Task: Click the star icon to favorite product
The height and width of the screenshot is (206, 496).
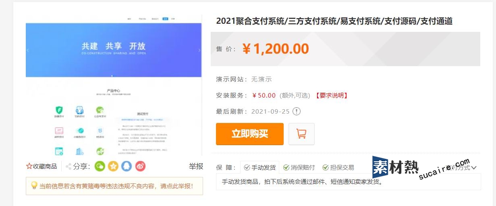Action: 29,166
